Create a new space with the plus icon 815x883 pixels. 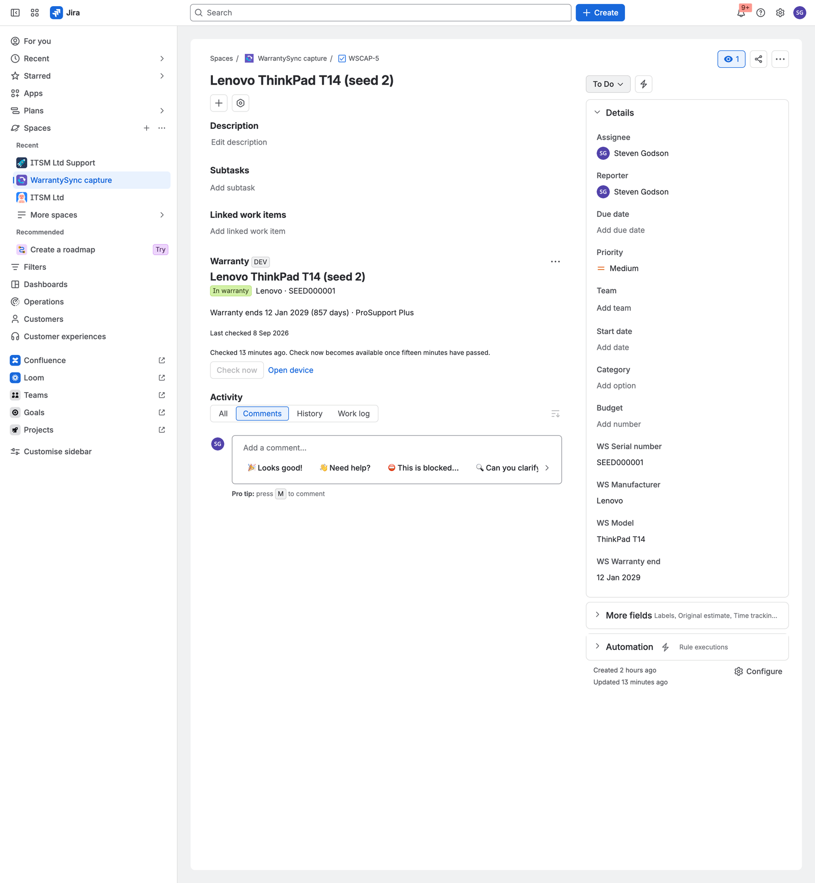[x=147, y=128]
